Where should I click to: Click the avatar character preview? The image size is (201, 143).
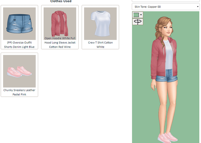tap(165, 79)
